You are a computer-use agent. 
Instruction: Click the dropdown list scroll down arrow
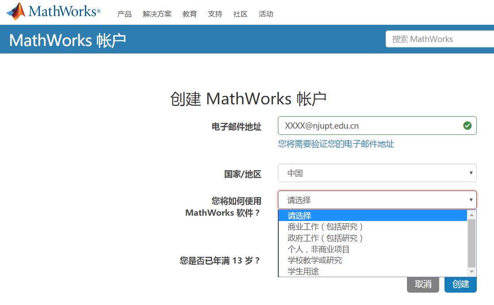click(x=471, y=271)
